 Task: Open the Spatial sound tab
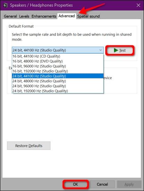pyautogui.click(x=88, y=16)
